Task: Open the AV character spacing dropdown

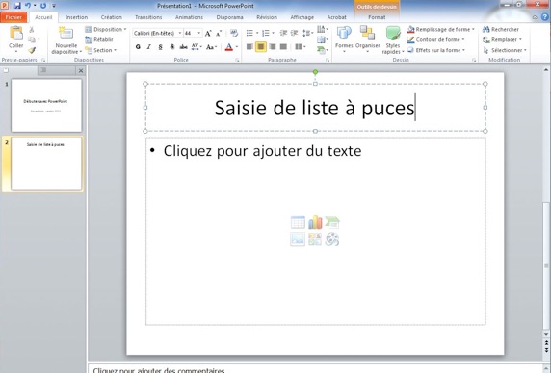Action: (x=197, y=46)
